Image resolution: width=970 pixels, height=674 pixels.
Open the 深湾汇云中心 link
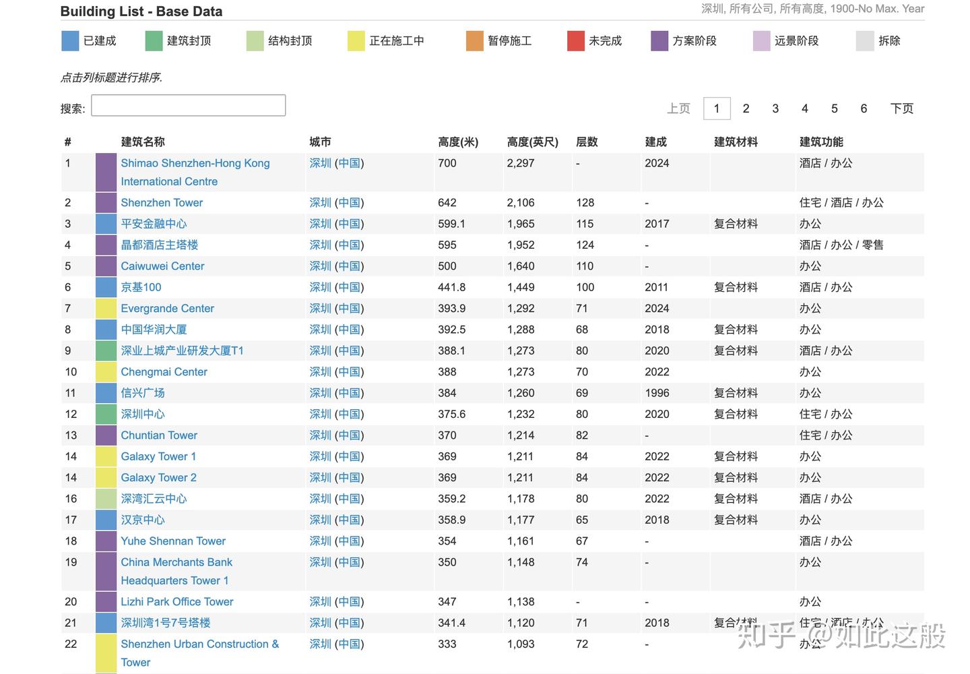pos(154,499)
